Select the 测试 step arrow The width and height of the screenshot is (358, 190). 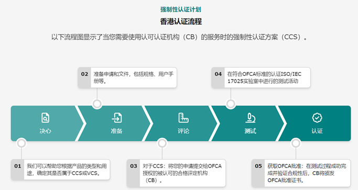pos(248,124)
